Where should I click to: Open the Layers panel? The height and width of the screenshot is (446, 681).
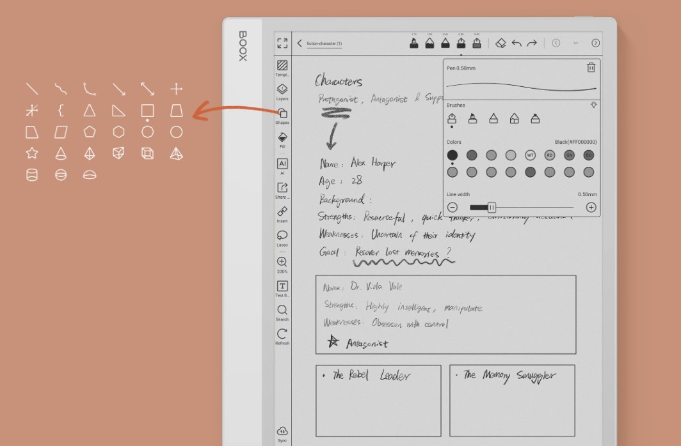282,92
